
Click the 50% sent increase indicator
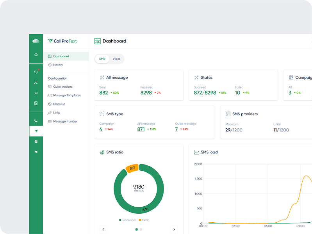point(115,93)
